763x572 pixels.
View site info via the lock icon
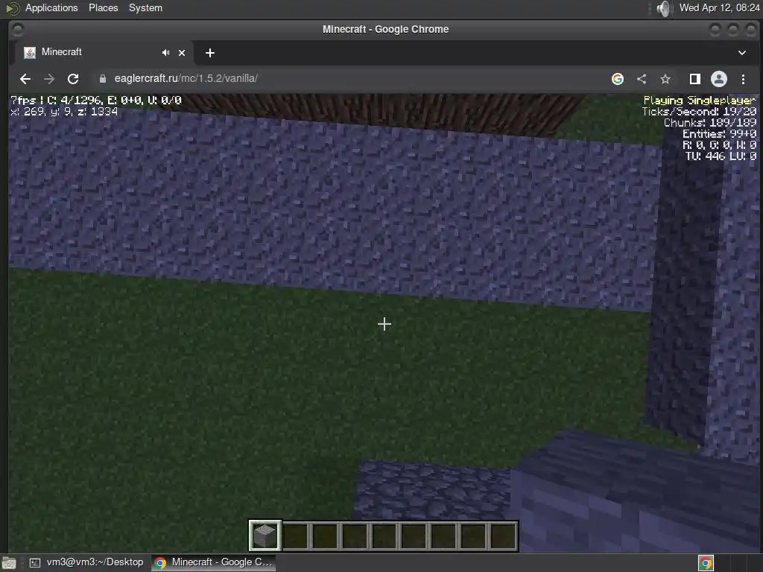(x=103, y=79)
